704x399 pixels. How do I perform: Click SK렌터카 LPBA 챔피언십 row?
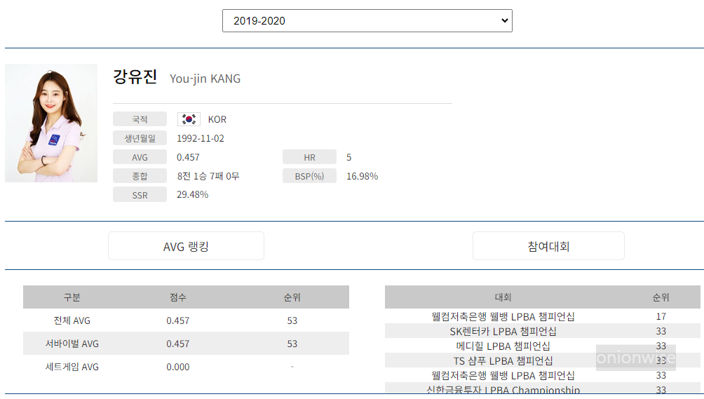542,331
